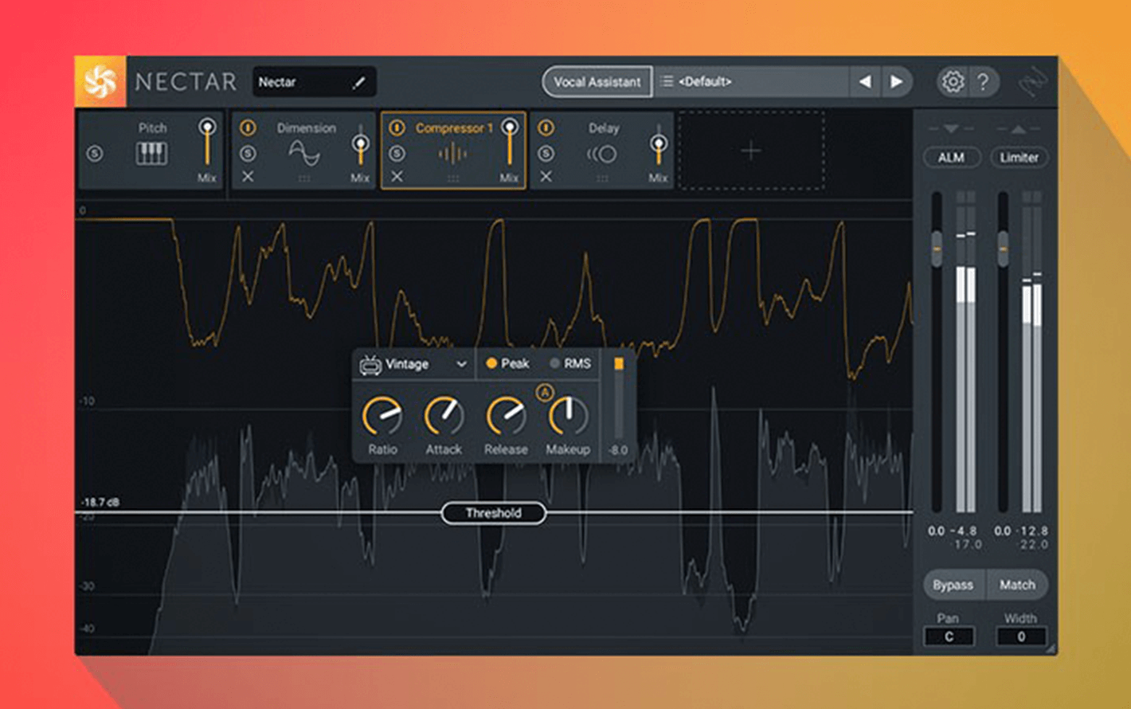Click the input meter down-arrow above ALM
Image resolution: width=1131 pixels, height=709 pixels.
tap(951, 128)
